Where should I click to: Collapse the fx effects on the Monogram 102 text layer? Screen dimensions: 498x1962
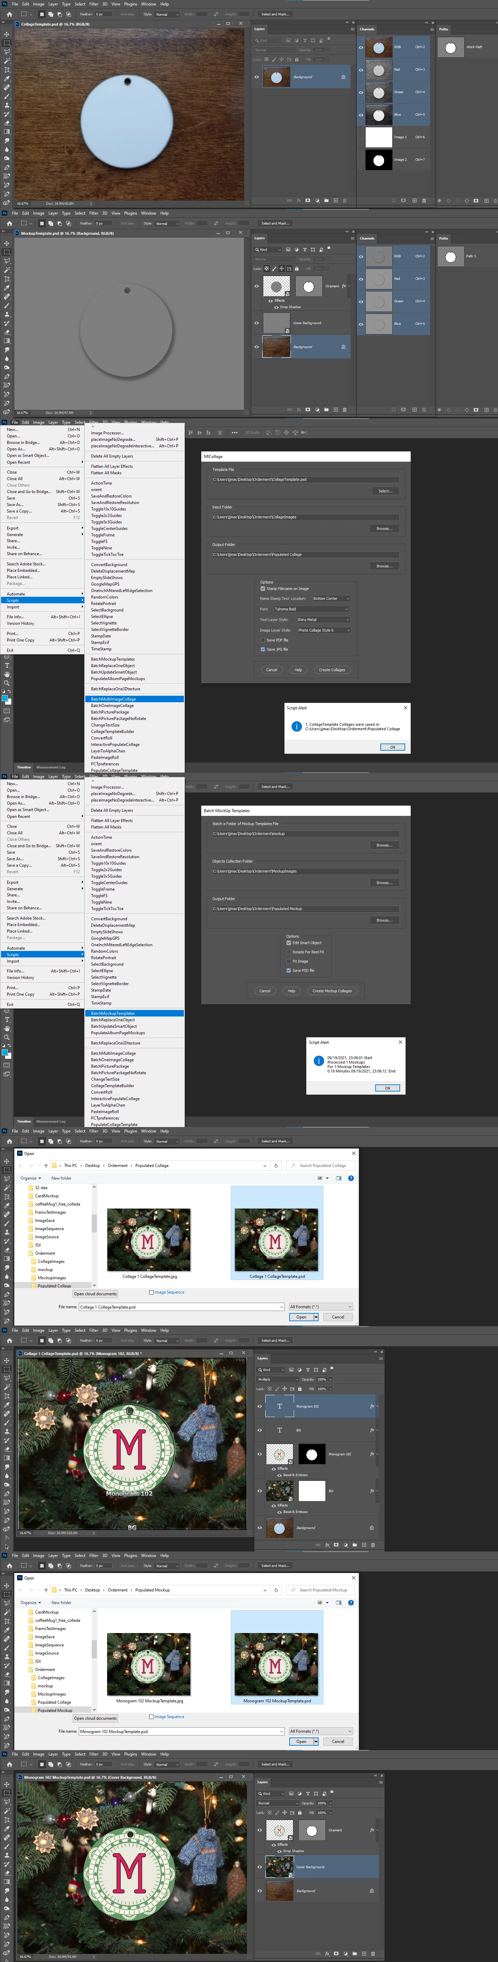[x=378, y=1406]
